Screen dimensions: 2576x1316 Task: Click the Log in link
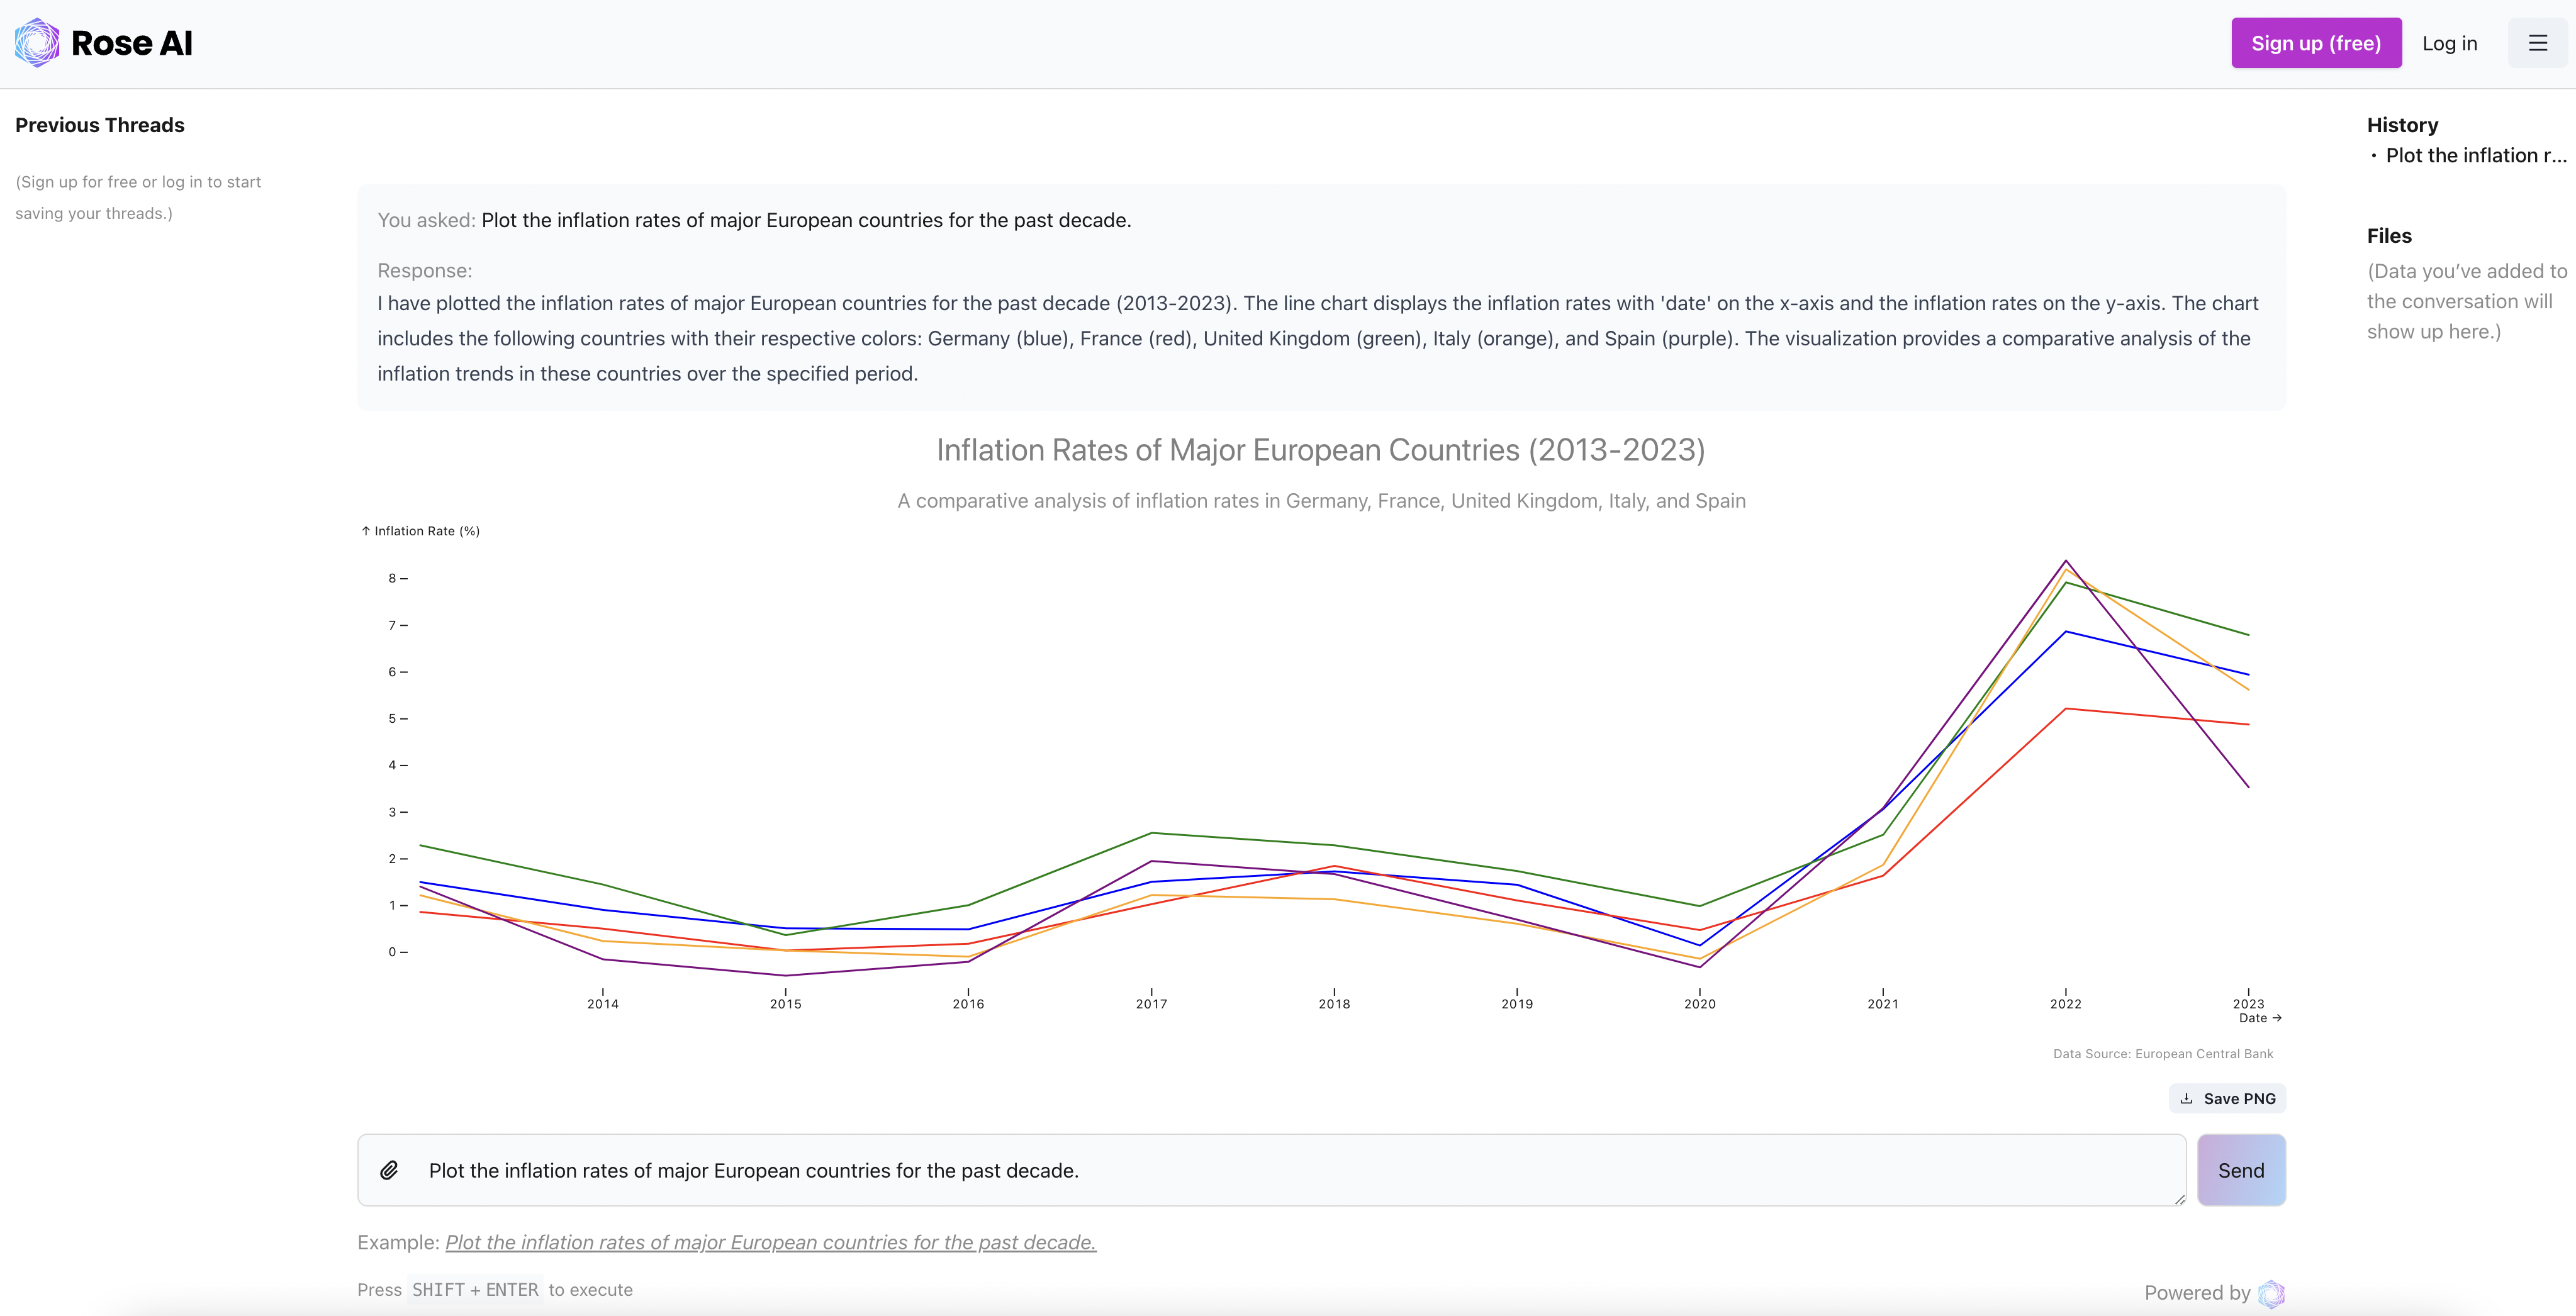coord(2449,43)
